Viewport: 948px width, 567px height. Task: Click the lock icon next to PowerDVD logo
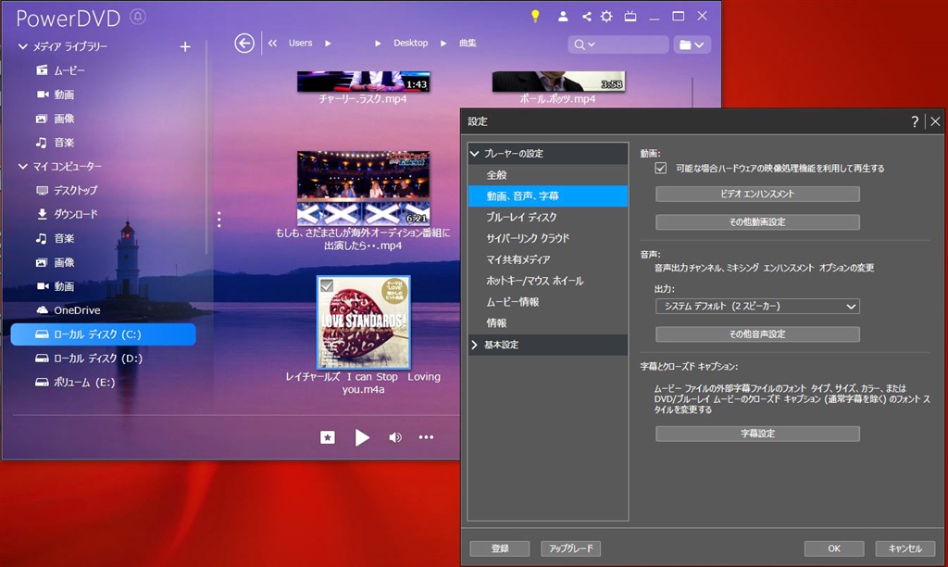[138, 17]
